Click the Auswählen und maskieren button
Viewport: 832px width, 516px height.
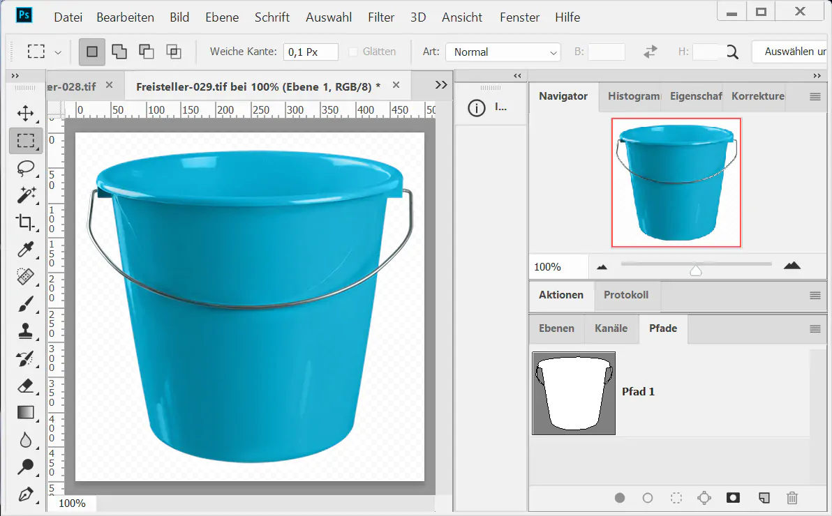click(790, 52)
